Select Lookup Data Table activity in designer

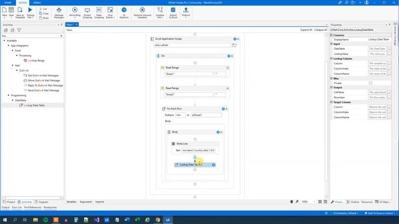point(195,165)
